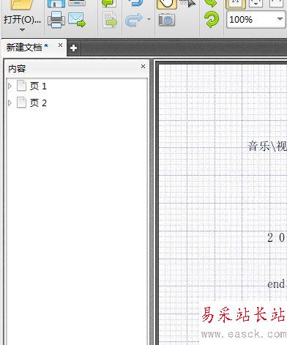
Task: Send document by email envelope icon
Action: tap(77, 20)
